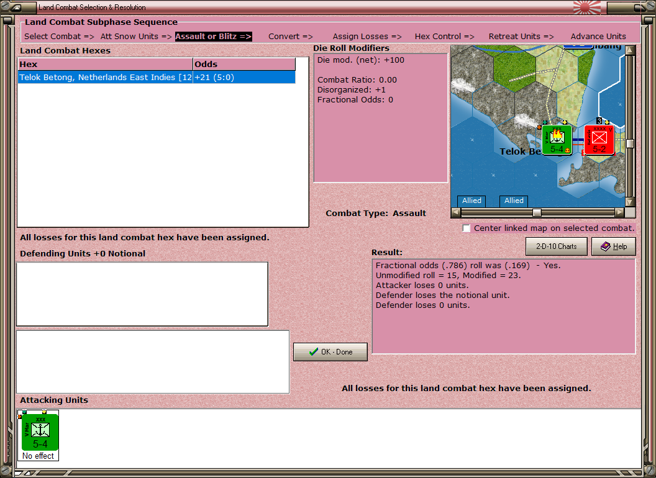The image size is (656, 478).
Task: Click the Hex Control subphase step
Action: tap(444, 37)
